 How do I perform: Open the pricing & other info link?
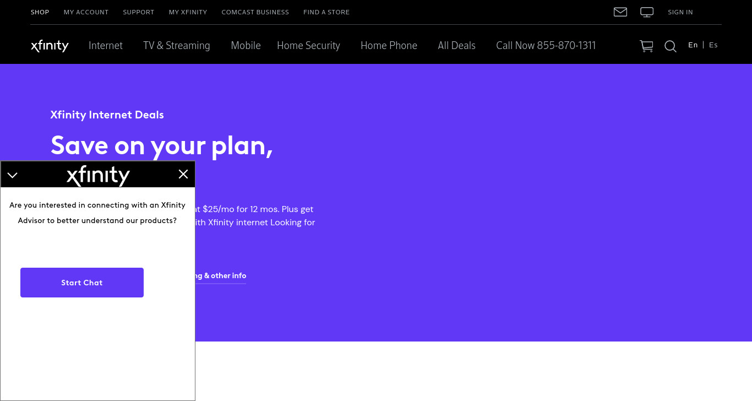click(x=221, y=276)
